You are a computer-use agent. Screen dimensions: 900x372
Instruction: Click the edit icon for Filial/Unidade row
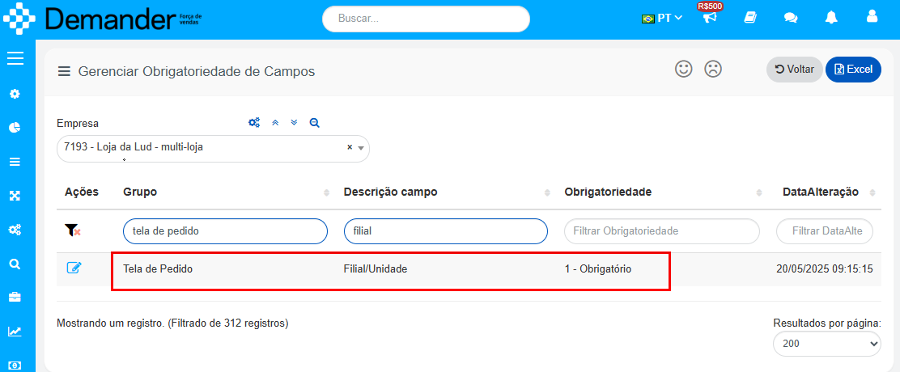74,268
